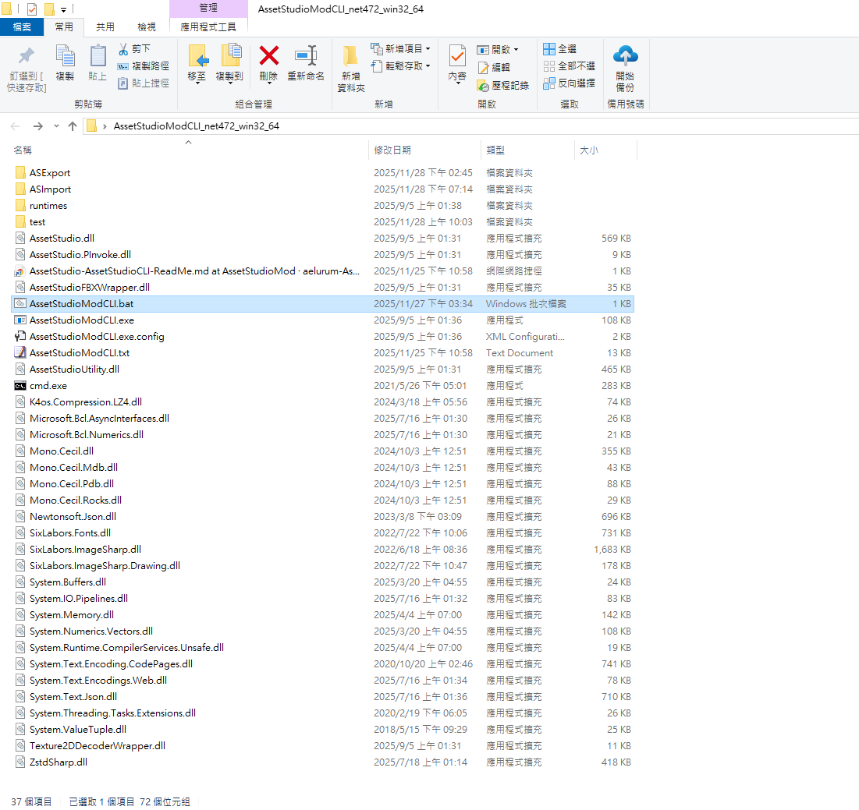The height and width of the screenshot is (810, 859).
Task: Click the Up directory arrow button
Action: 73,126
